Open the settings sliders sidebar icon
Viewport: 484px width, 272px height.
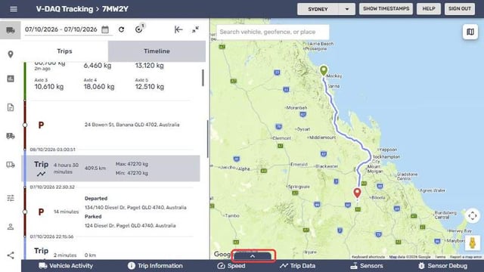pyautogui.click(x=11, y=198)
